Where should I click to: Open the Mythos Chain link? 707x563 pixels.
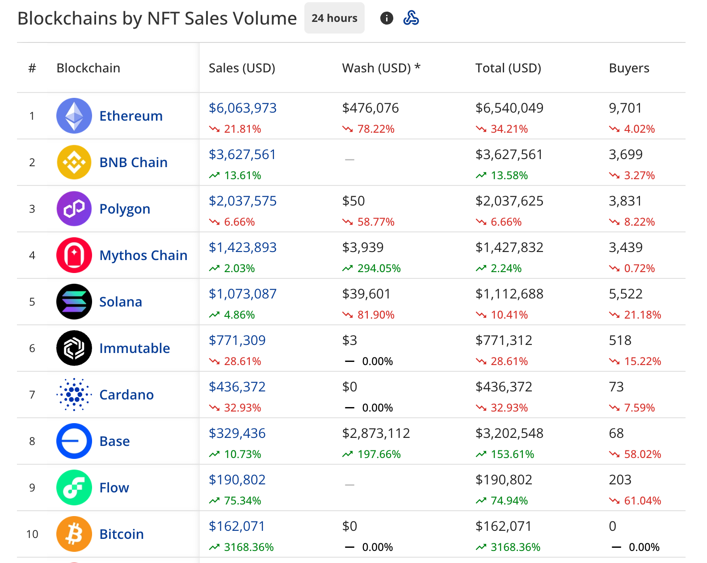point(143,255)
